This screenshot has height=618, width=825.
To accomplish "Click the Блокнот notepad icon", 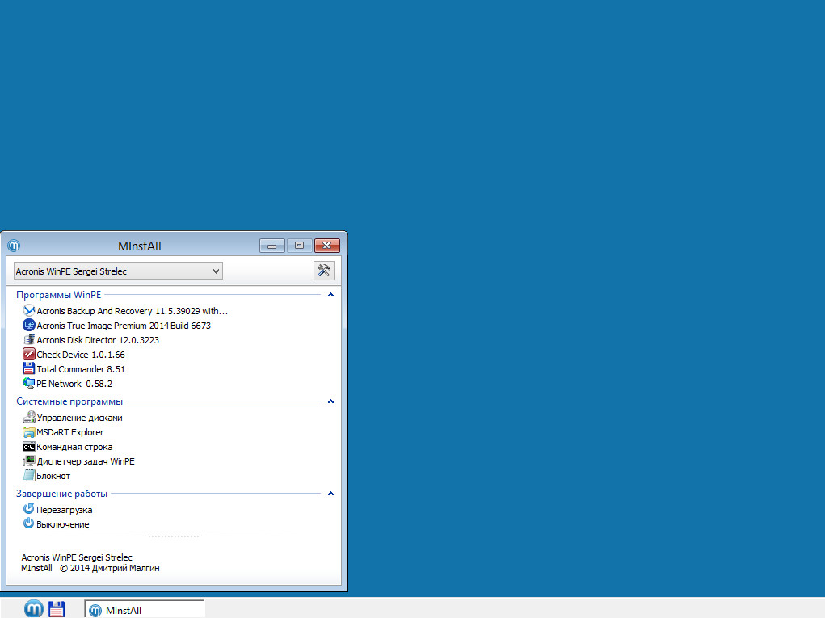I will pyautogui.click(x=29, y=476).
